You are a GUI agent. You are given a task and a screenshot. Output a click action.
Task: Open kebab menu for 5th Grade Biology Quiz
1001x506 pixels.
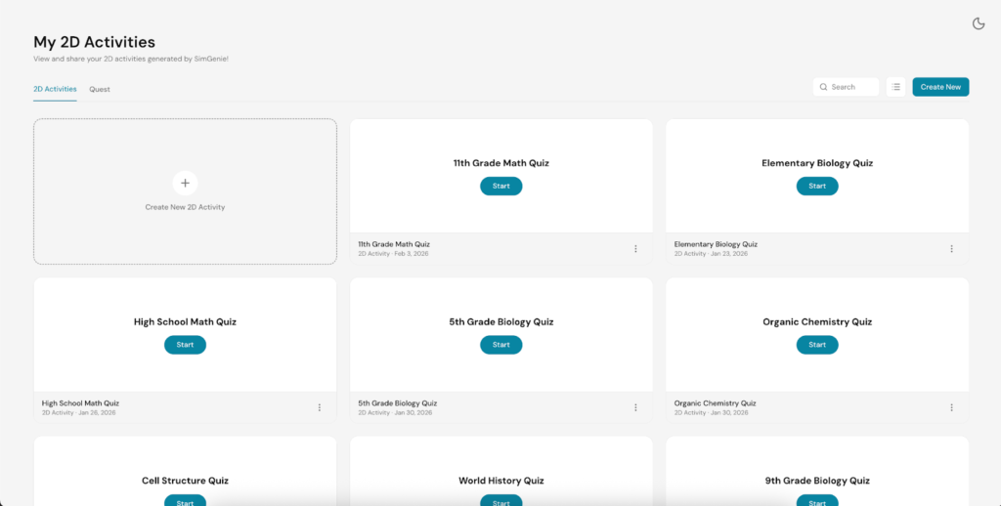635,407
